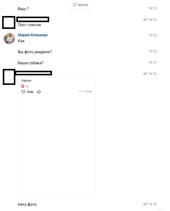The height and width of the screenshot is (211, 170).
Task: Open the post titled 'Убрано'
Action: [26, 81]
